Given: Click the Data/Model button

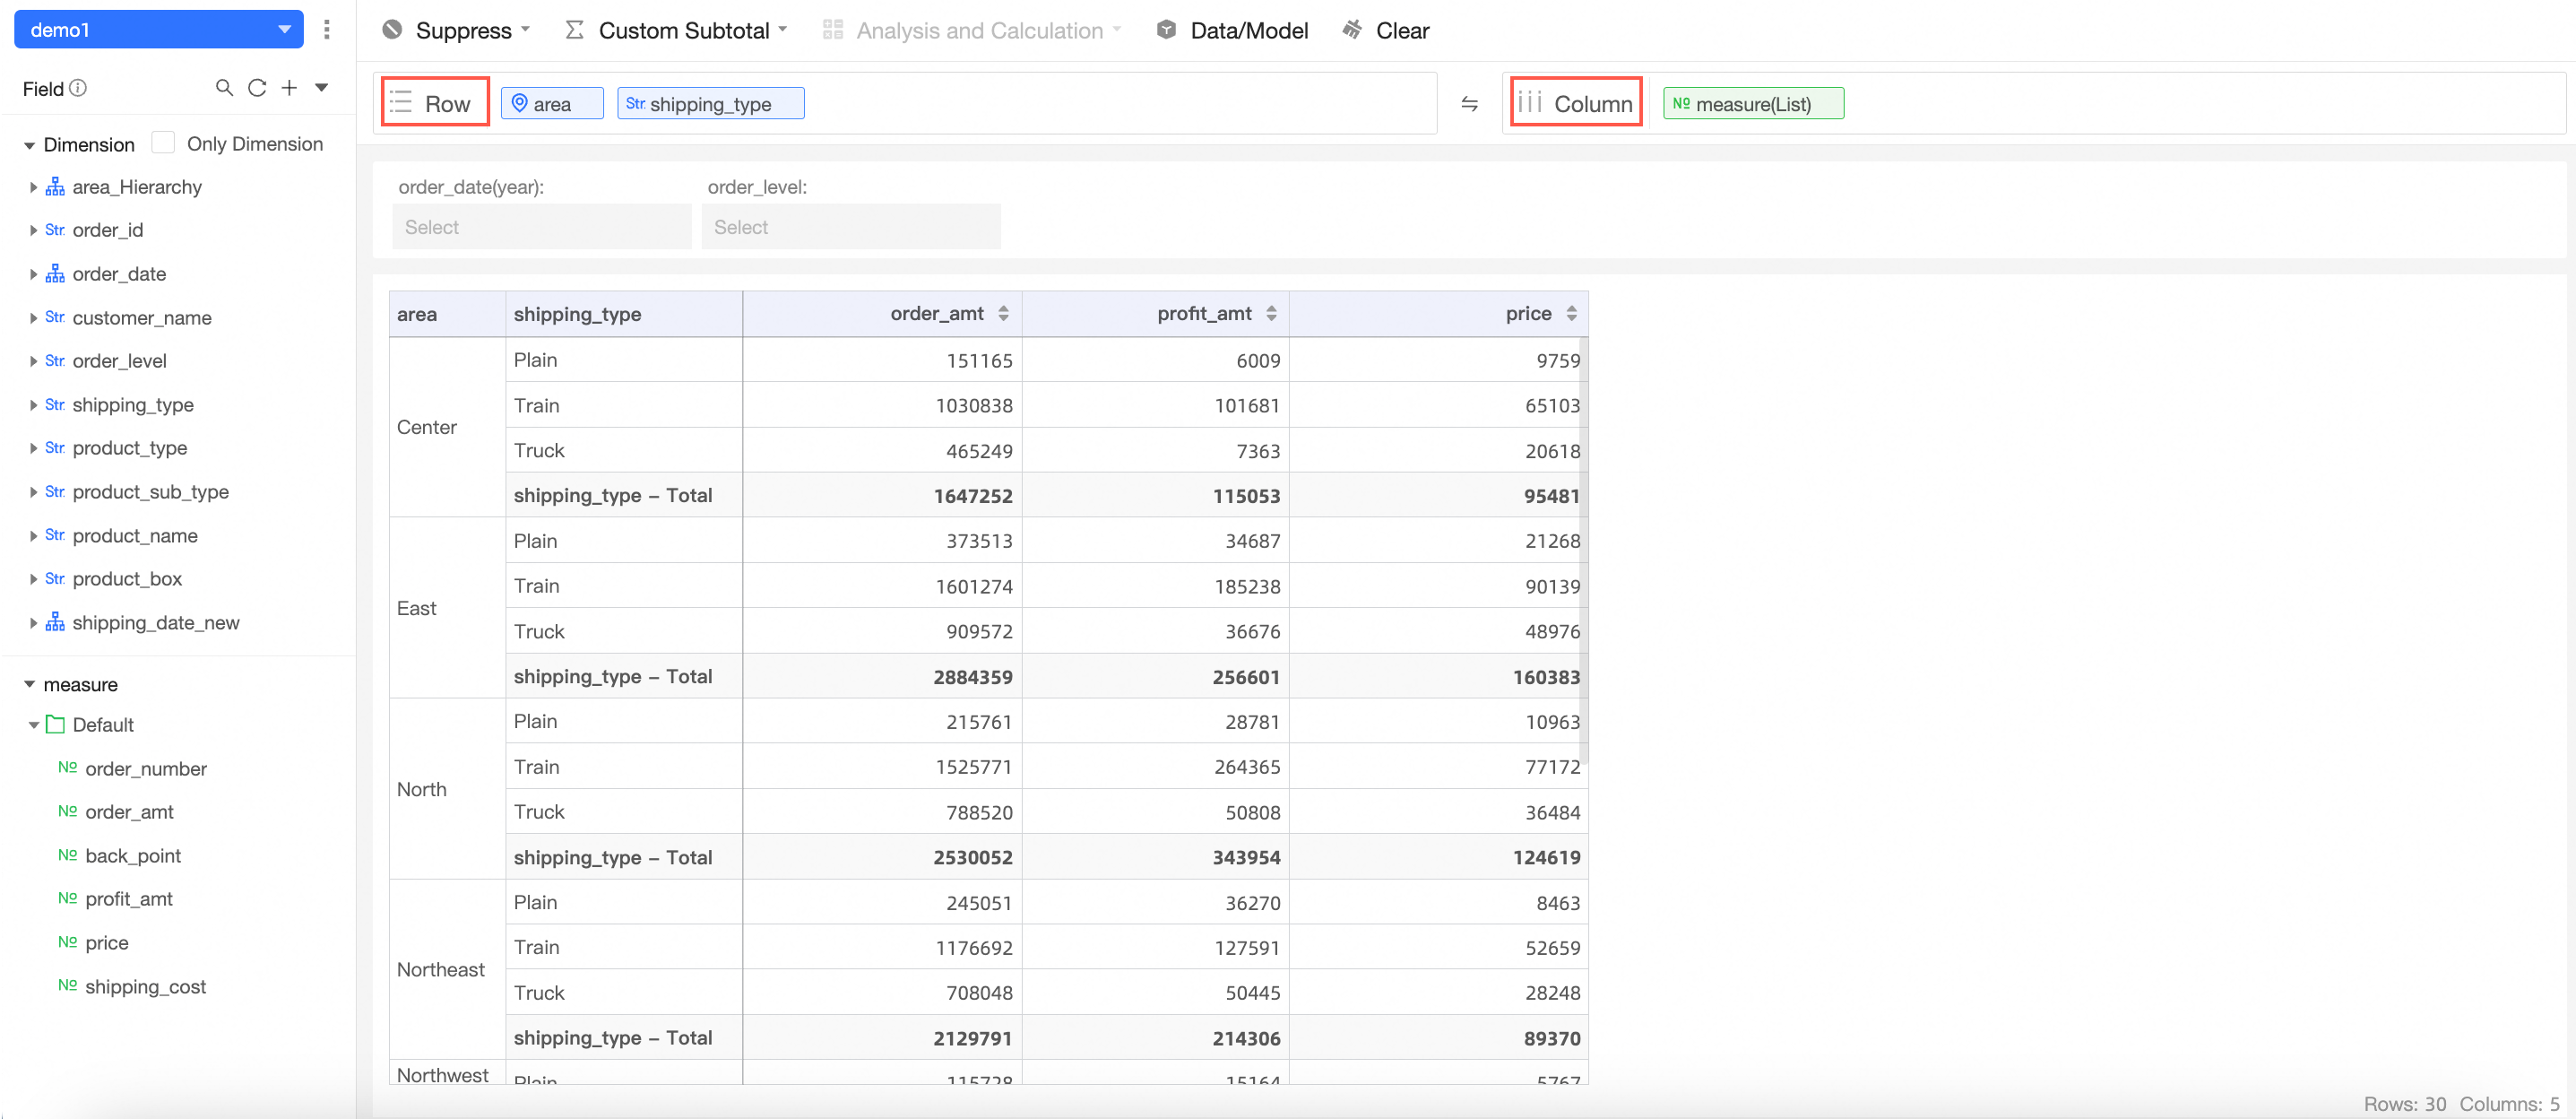Looking at the screenshot, I should coord(1232,31).
